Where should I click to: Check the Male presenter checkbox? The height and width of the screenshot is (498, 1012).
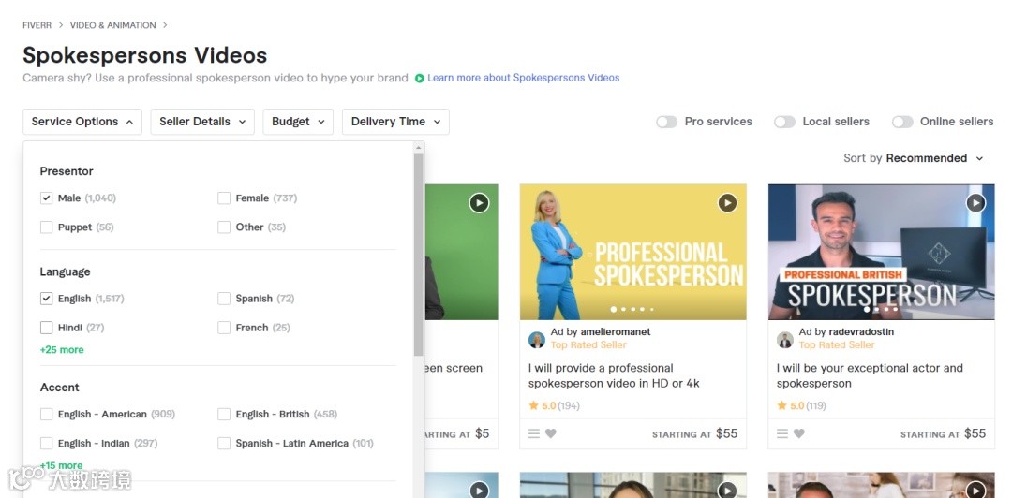(x=47, y=198)
